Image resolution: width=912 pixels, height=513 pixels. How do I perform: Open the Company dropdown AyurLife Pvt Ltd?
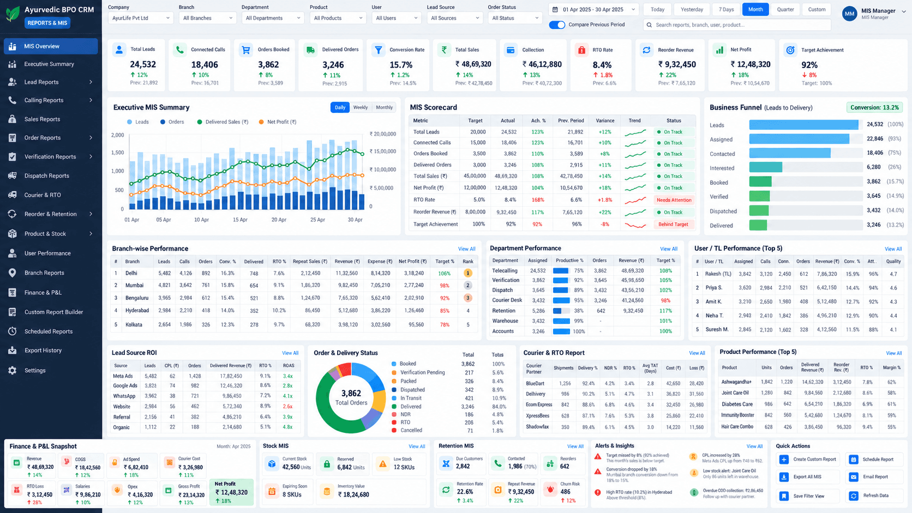(x=141, y=18)
